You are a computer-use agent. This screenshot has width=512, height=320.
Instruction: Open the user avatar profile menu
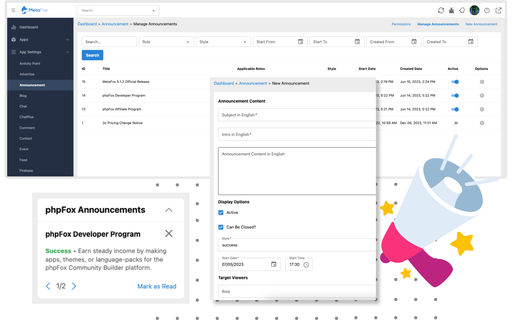click(474, 11)
